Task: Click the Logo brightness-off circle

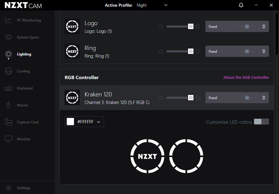Action: coord(161,27)
